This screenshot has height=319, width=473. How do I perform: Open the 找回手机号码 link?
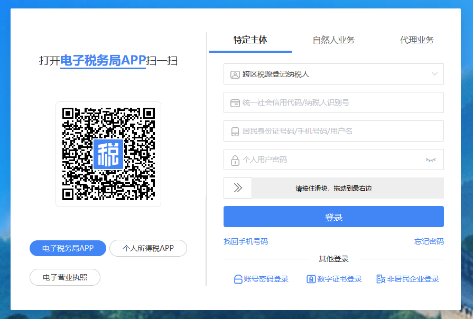(246, 241)
